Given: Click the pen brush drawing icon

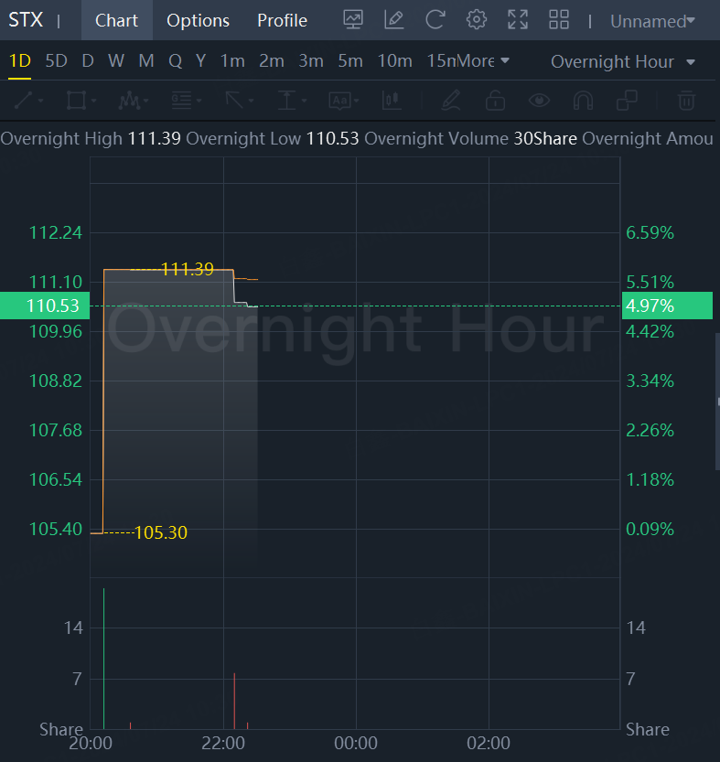Looking at the screenshot, I should (451, 100).
